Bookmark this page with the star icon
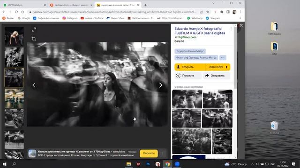The height and width of the screenshot is (168, 300). 208,12
